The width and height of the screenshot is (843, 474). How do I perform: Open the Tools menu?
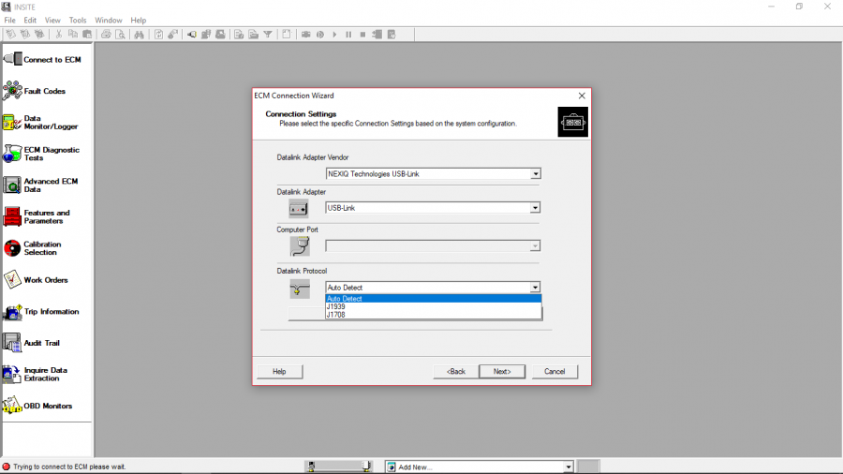pyautogui.click(x=78, y=20)
